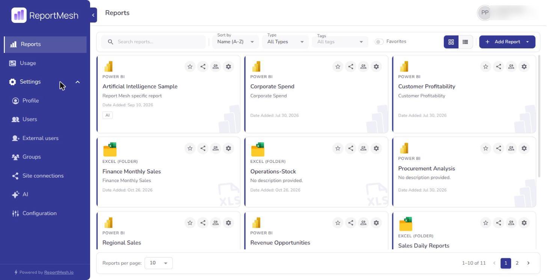Image resolution: width=552 pixels, height=280 pixels.
Task: Open settings gear on Finance Monthly Sales
Action: coord(228,148)
